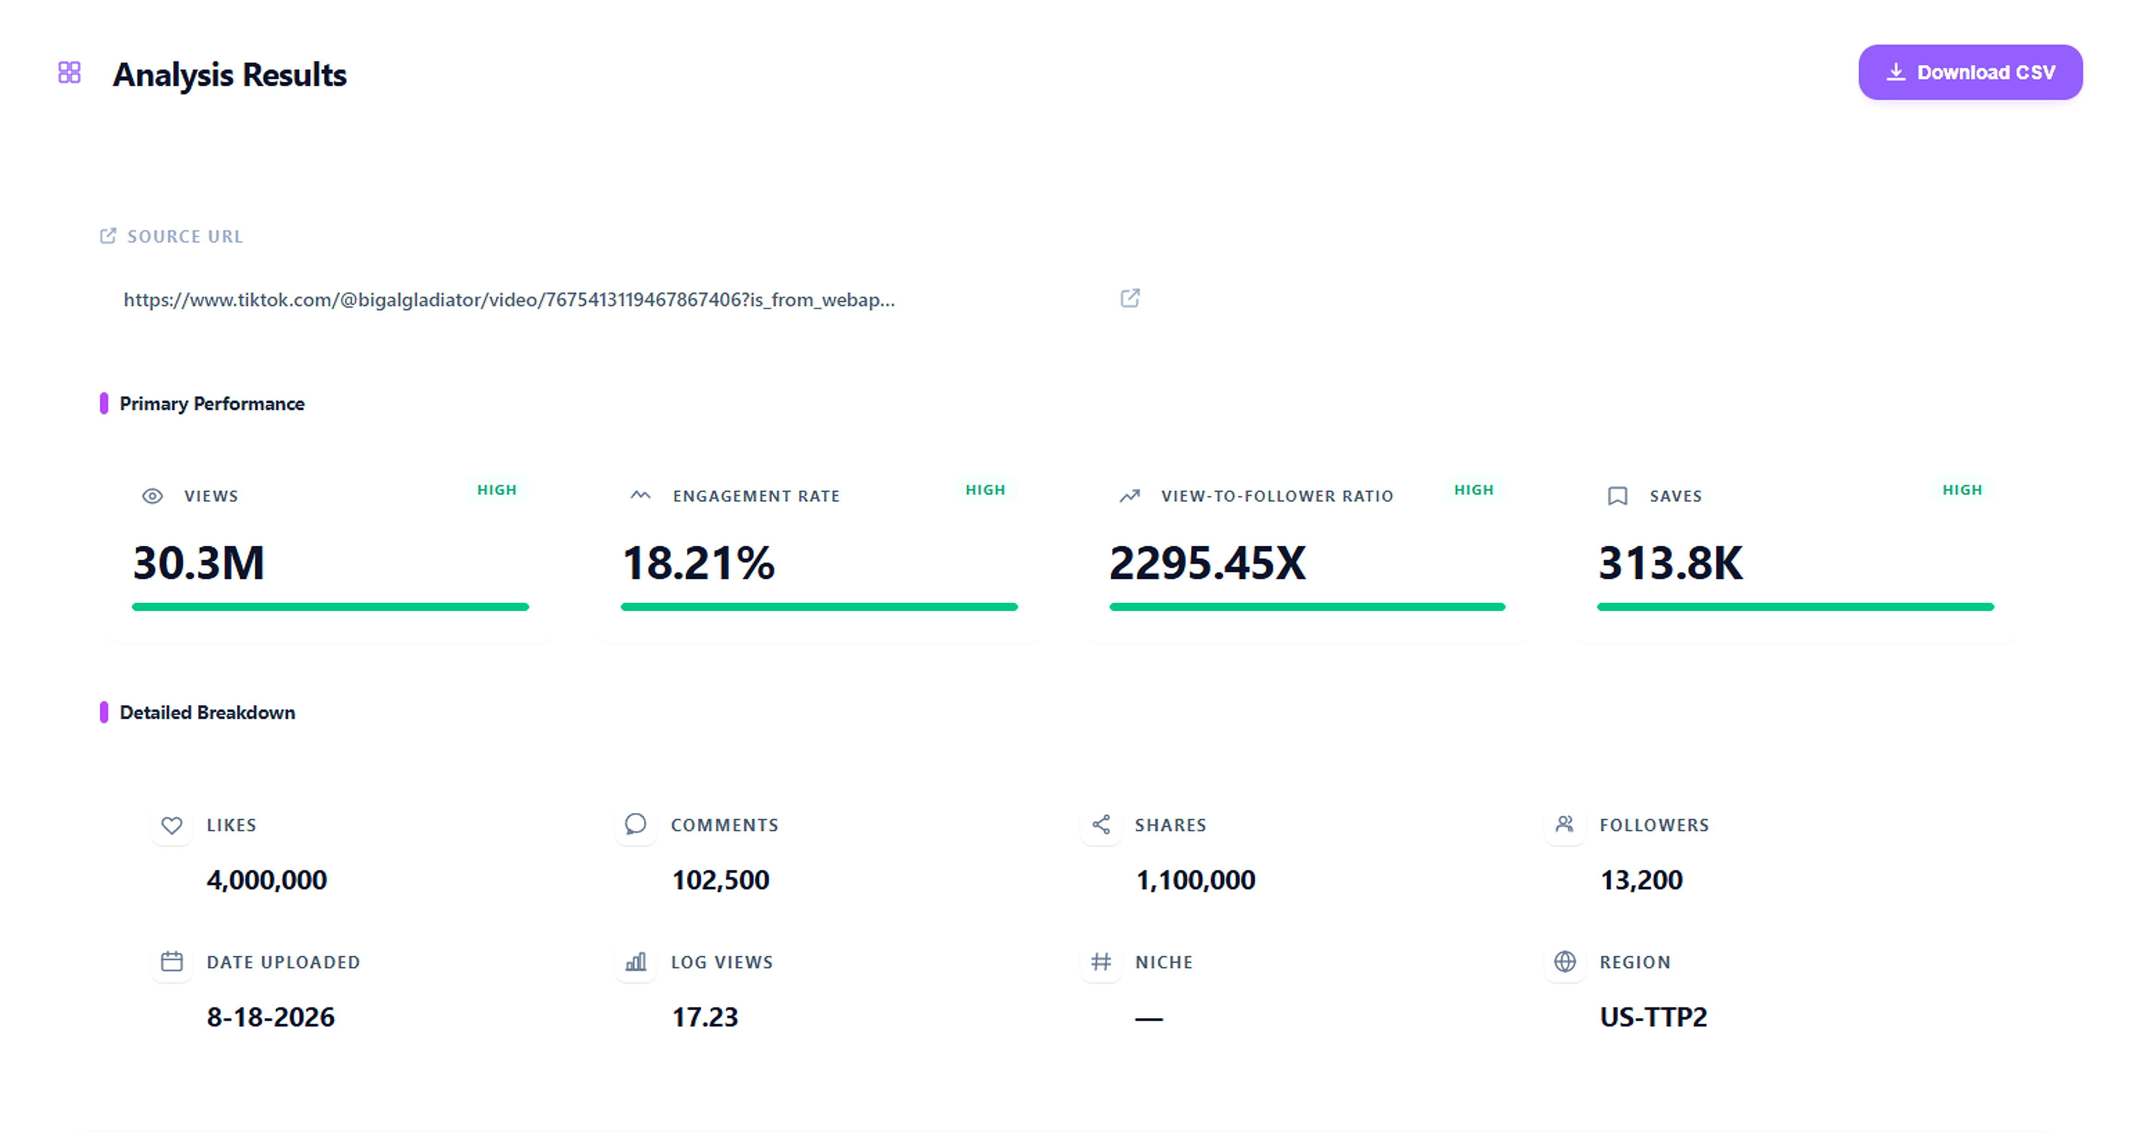Select the US-TTP2 region value
This screenshot has width=2130, height=1133.
click(x=1654, y=1017)
